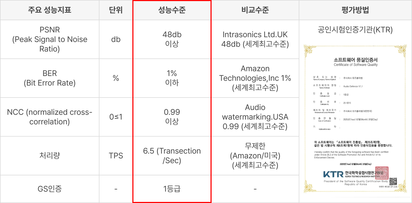Select the PSNR metric name cell
The width and height of the screenshot is (412, 203).
50,39
